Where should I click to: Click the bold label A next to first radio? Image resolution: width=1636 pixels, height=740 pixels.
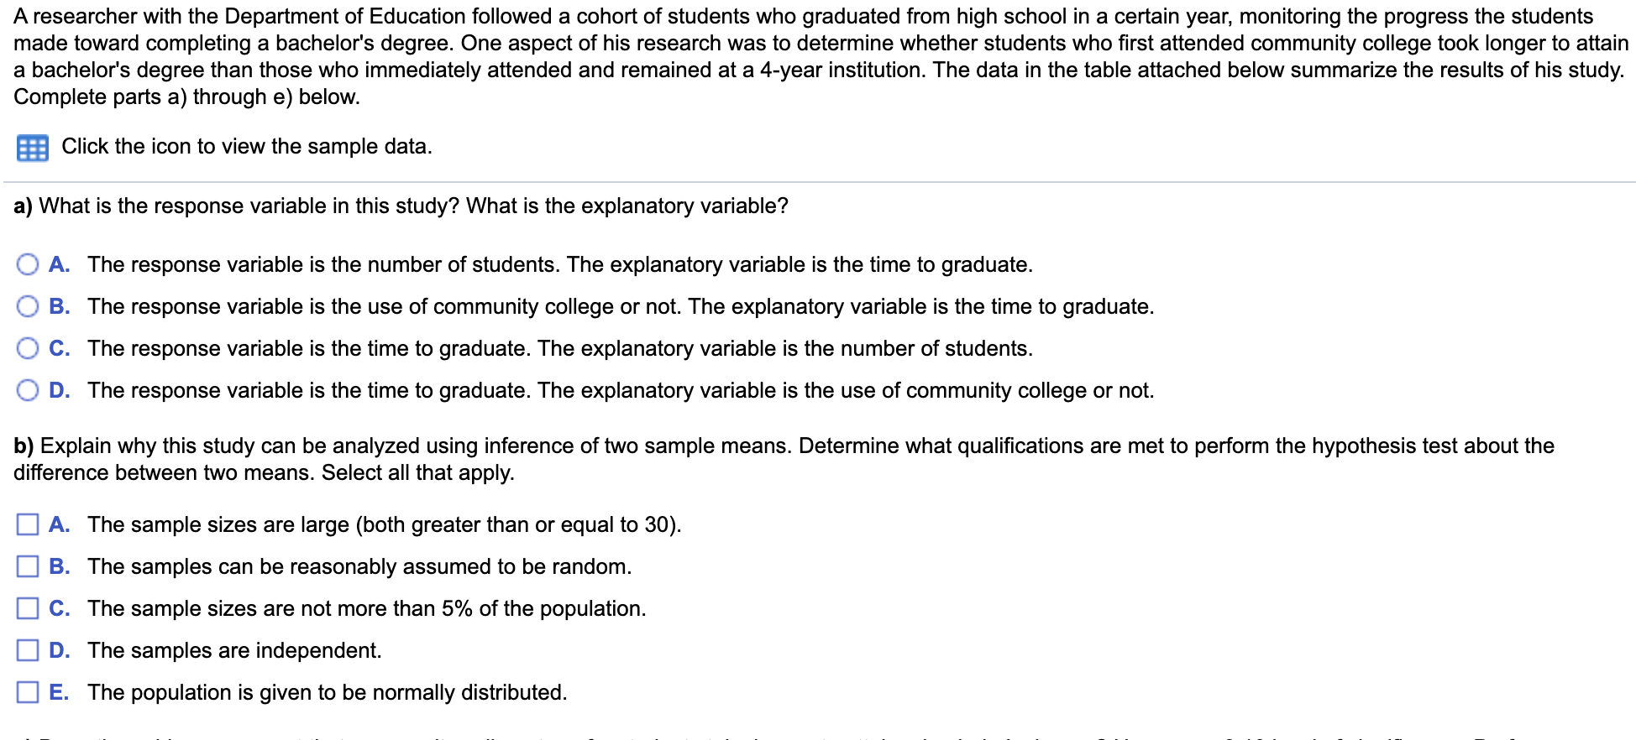tap(60, 264)
